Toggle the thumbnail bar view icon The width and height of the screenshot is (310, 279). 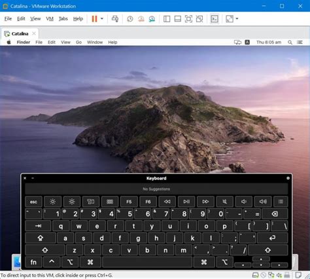(178, 19)
